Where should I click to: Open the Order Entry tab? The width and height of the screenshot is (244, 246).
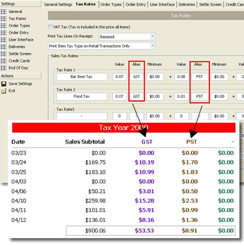point(136,5)
